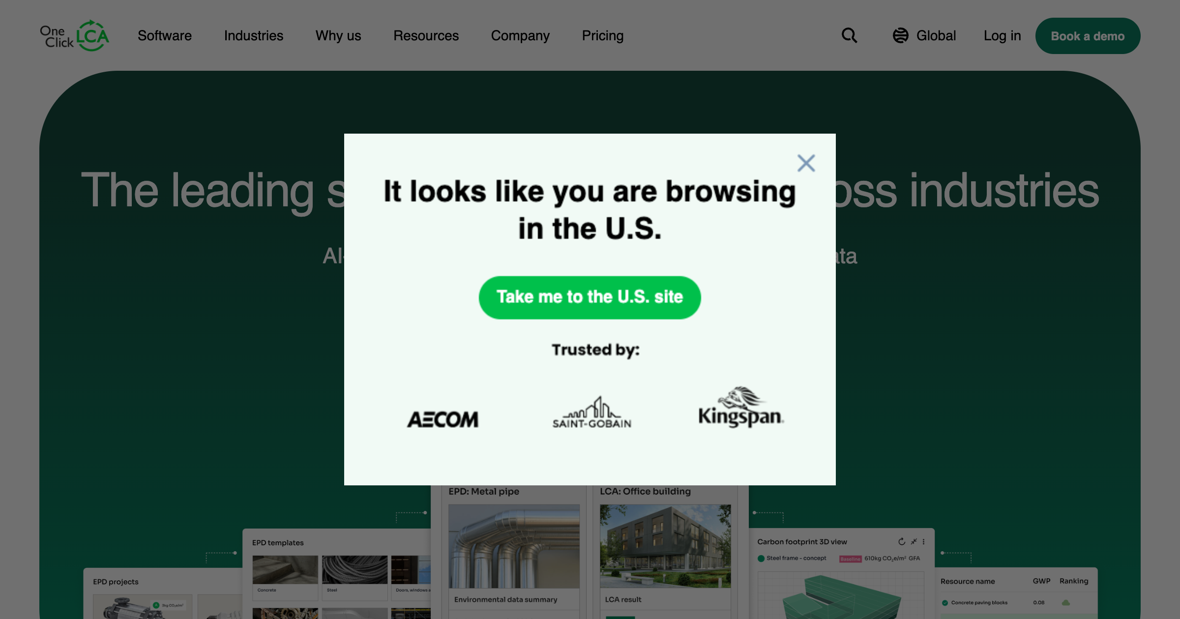Click the Baseline tag
The image size is (1180, 619).
[850, 559]
